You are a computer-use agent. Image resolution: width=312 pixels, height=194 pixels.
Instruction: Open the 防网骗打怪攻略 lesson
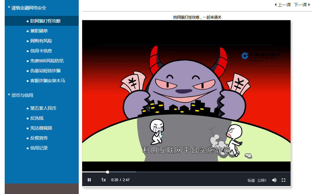[x=45, y=21]
